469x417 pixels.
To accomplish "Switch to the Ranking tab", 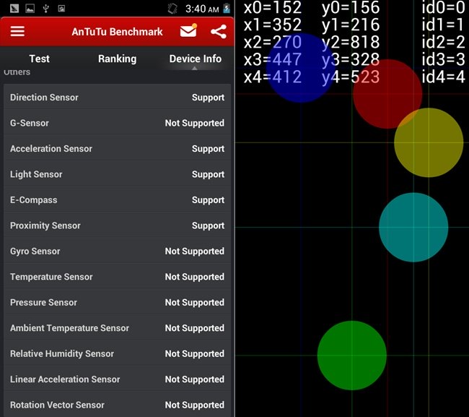I will [x=117, y=59].
